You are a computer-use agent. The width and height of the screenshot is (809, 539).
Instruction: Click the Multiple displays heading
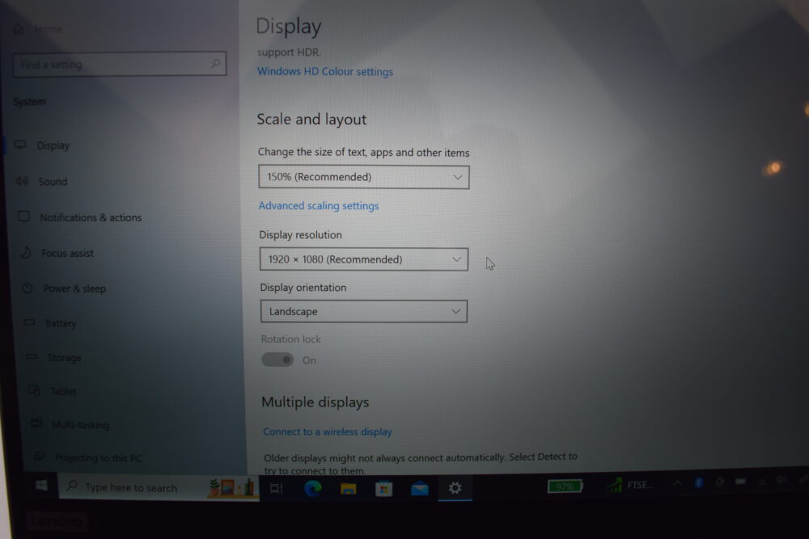[x=316, y=402]
